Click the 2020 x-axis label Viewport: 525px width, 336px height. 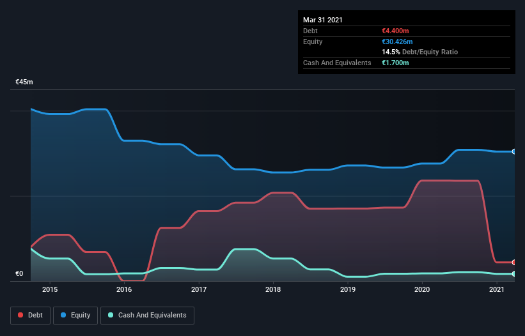[x=422, y=289]
